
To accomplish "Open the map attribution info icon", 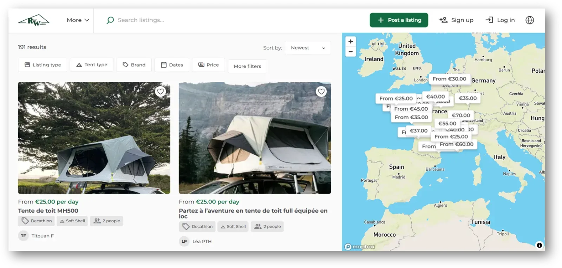I will (539, 245).
